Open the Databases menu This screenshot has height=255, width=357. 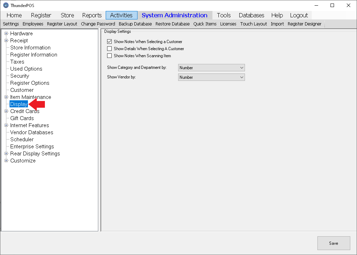[x=251, y=15]
